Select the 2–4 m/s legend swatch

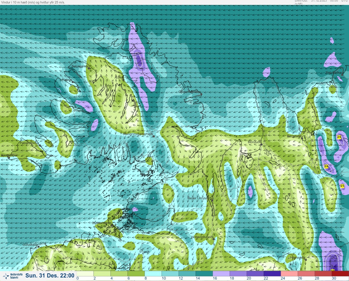pyautogui.click(x=102, y=273)
